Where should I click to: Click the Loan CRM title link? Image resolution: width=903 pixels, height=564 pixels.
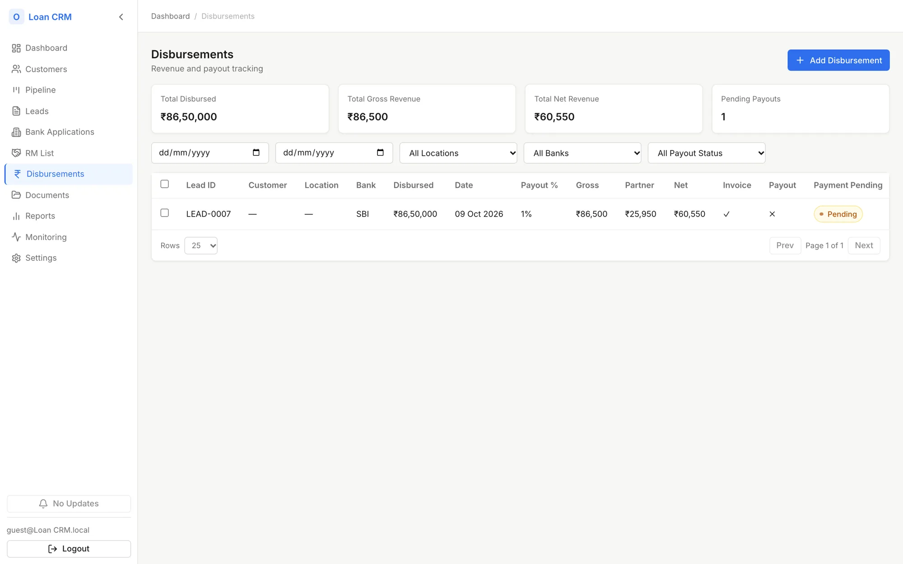pyautogui.click(x=50, y=17)
